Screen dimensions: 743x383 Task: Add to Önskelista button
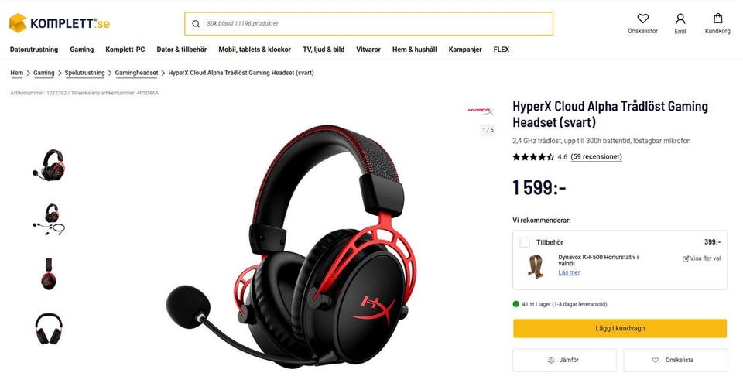(x=676, y=361)
